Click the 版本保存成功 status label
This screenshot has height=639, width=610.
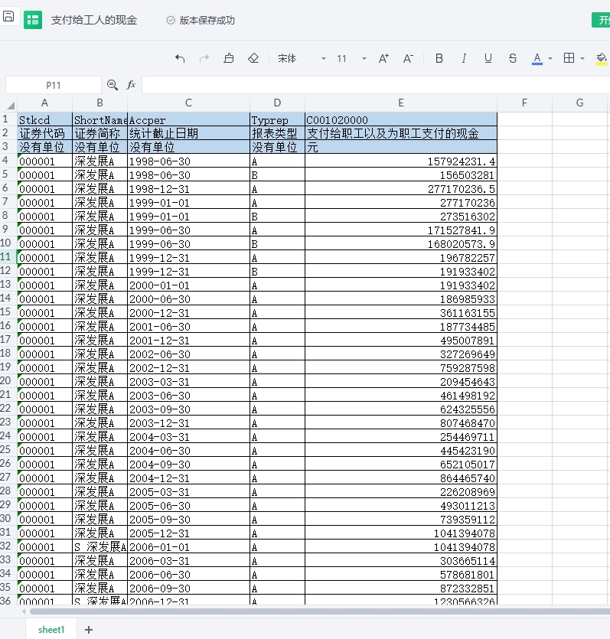(x=207, y=20)
